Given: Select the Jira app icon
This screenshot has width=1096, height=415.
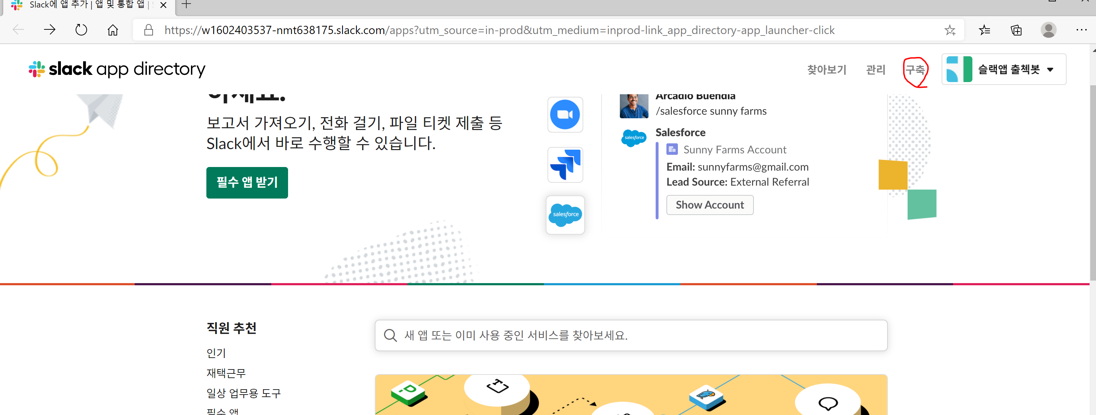Looking at the screenshot, I should tap(565, 165).
